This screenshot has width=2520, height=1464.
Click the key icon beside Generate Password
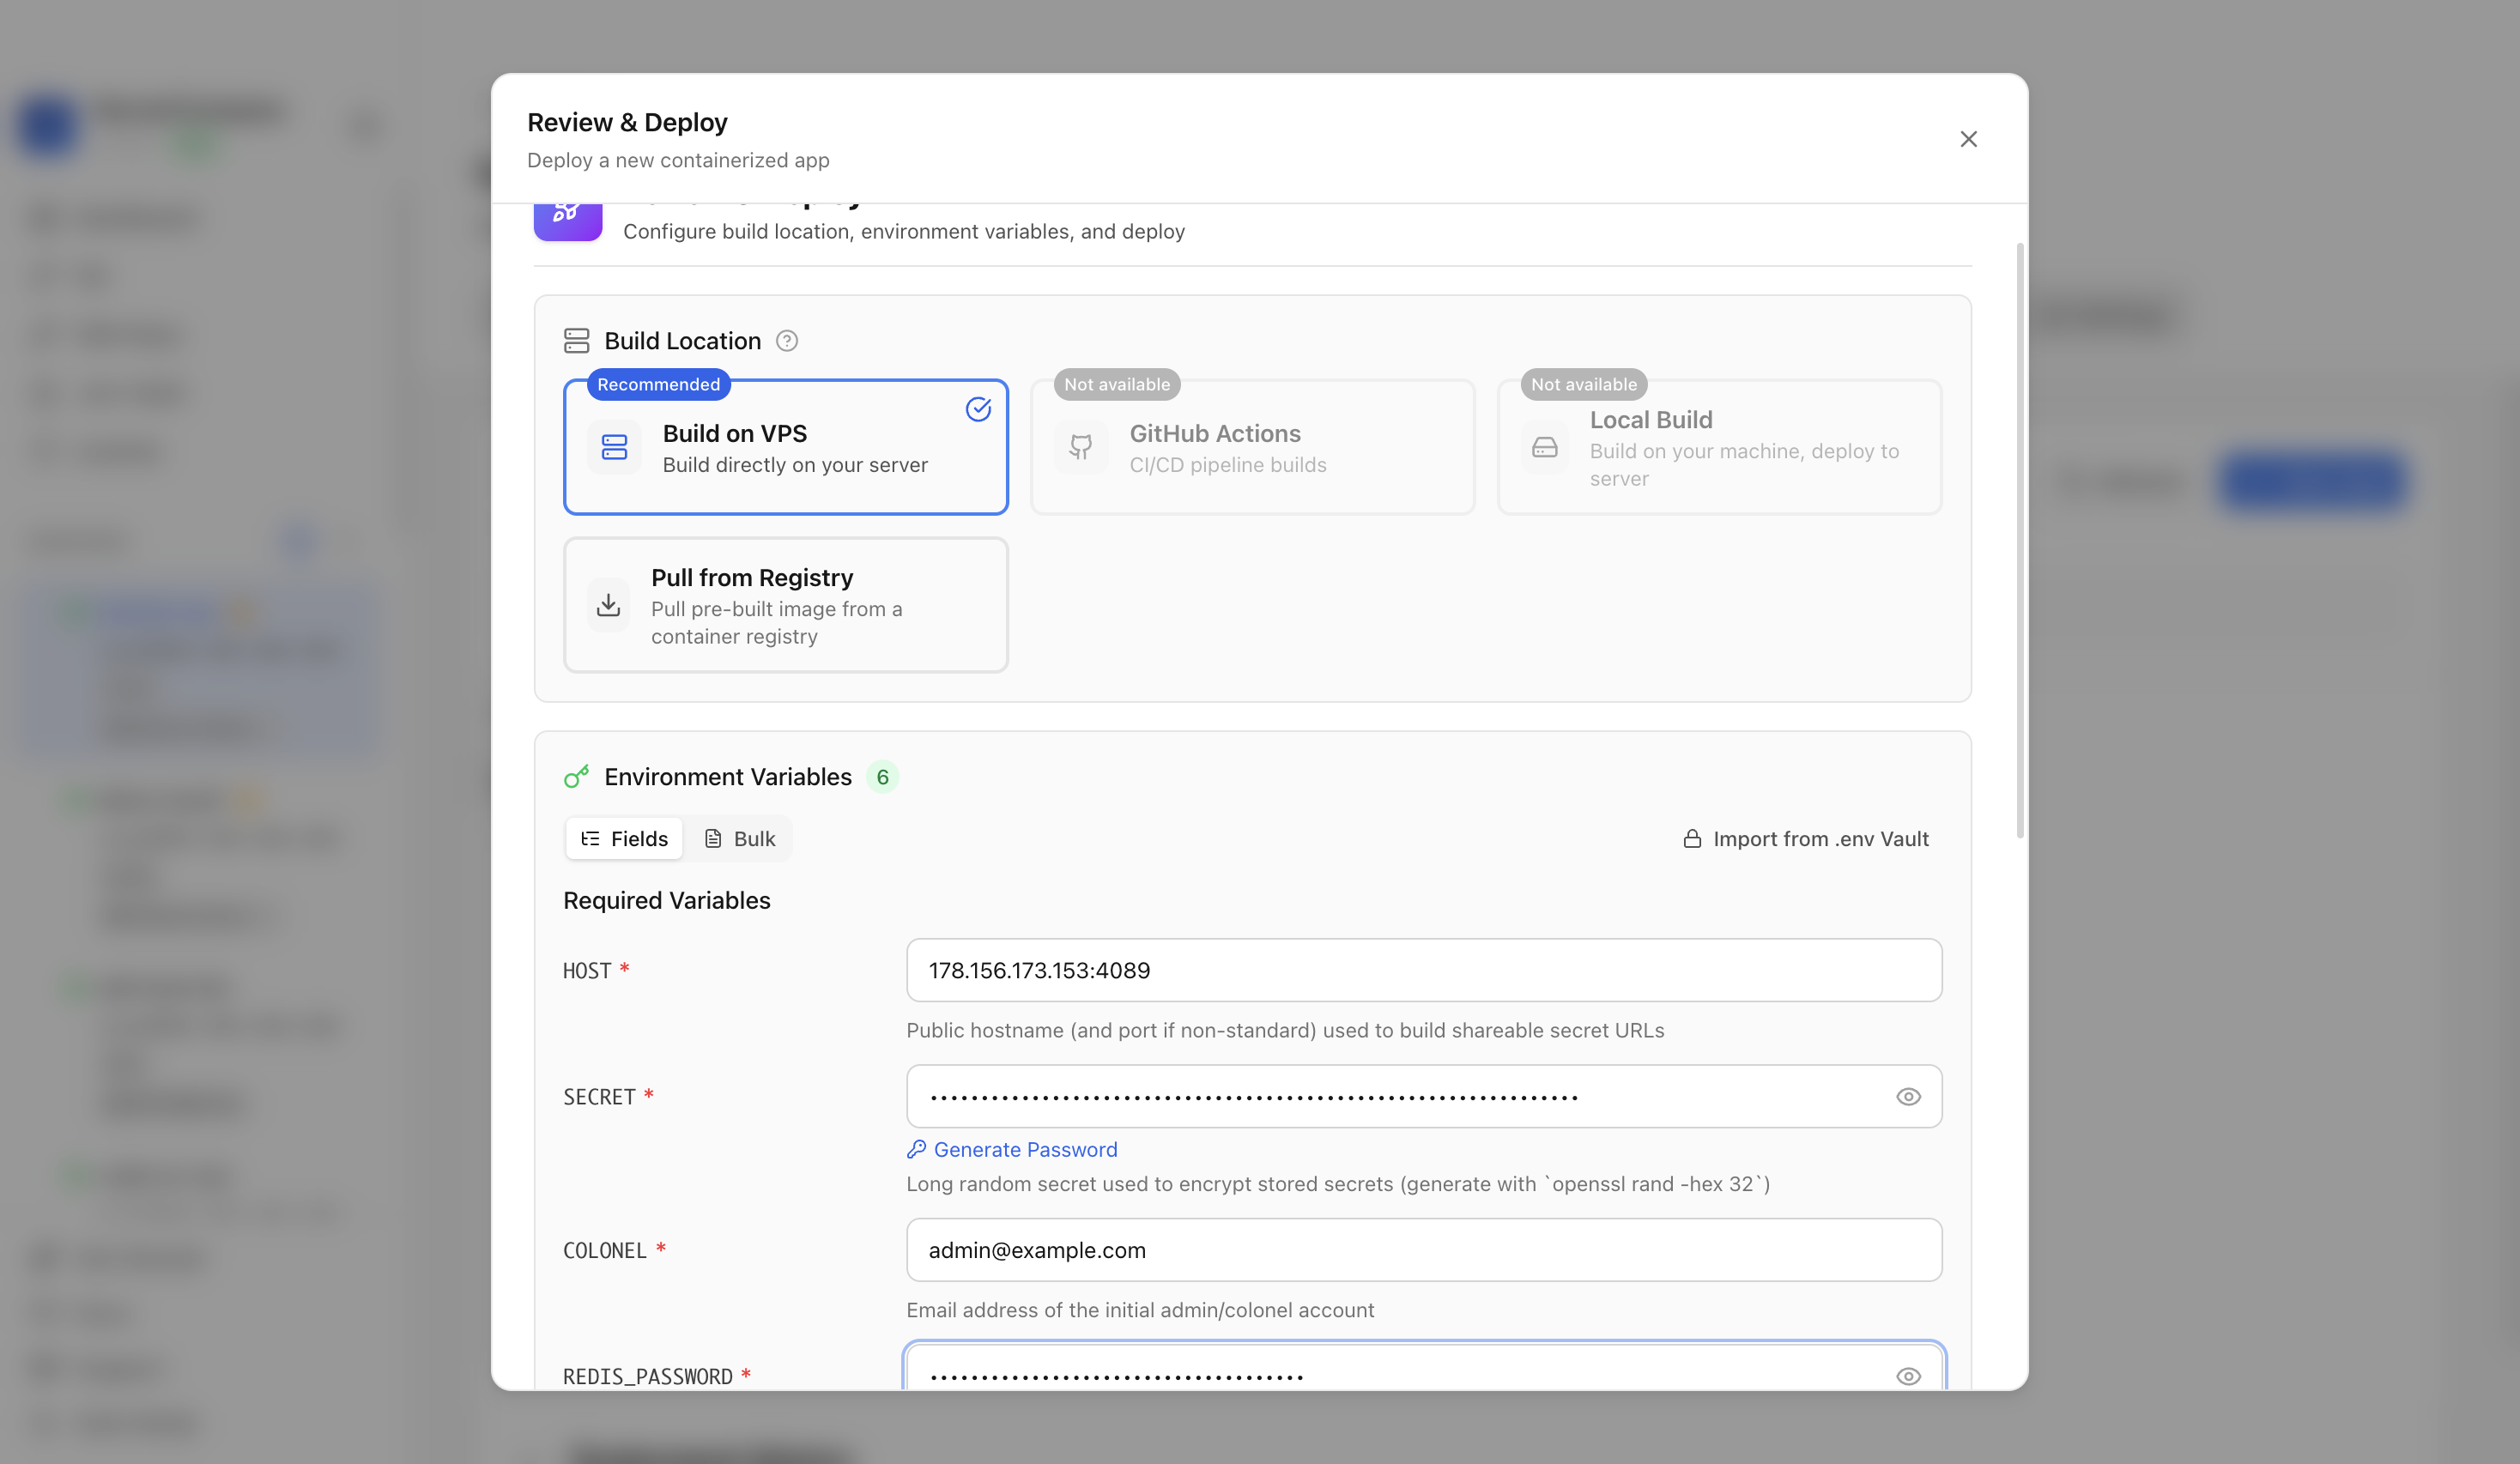[916, 1150]
